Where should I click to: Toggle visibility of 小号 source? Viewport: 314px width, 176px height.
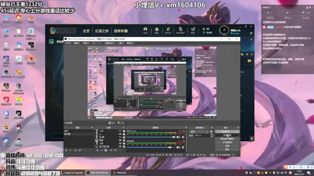tap(120, 131)
